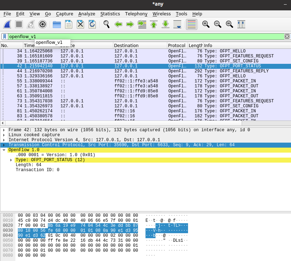Select packet 44 OFPT_FEATURES_REPLY row
This screenshot has width=291, height=261.
143,71
